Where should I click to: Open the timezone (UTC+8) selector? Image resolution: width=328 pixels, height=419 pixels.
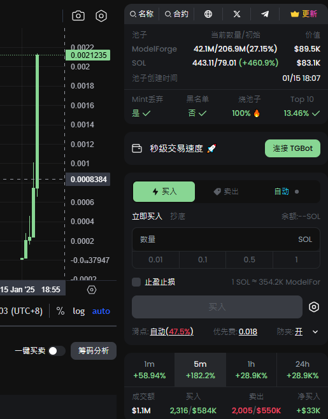[22, 311]
